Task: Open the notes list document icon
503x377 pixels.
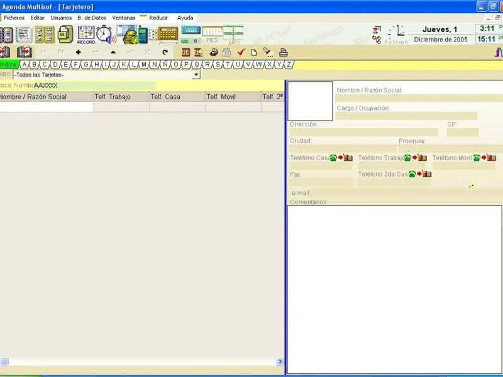Action: (24, 35)
